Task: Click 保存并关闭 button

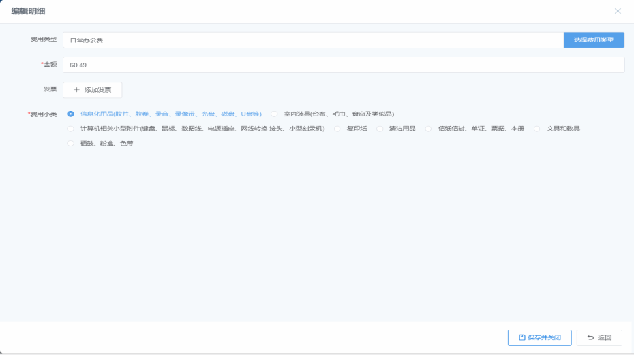Action: point(540,337)
